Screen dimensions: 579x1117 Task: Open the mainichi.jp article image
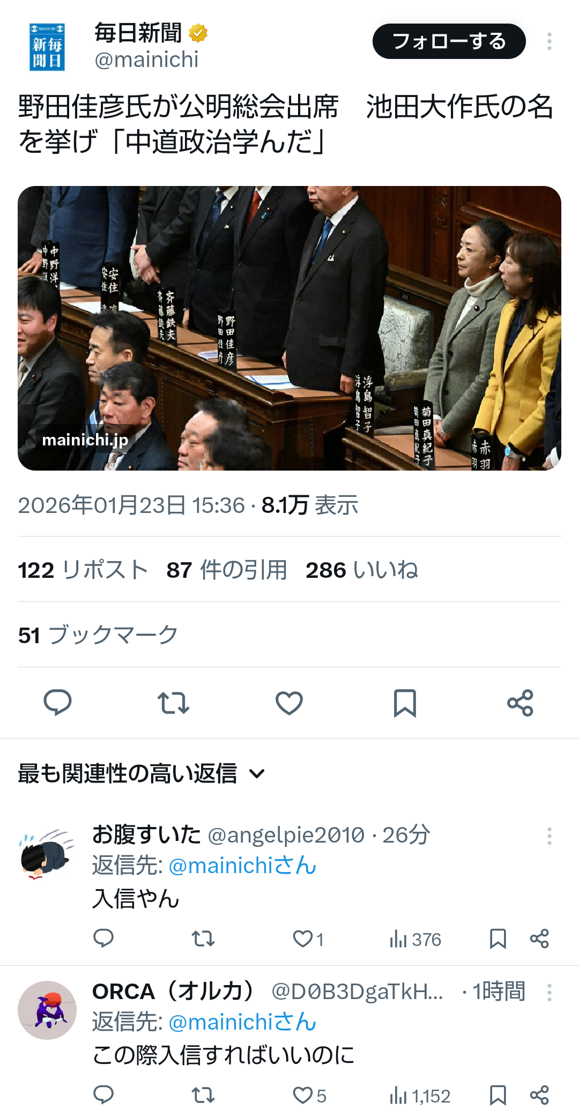289,328
